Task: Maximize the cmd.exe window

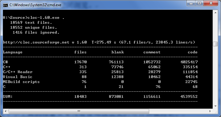Action: click(199, 3)
